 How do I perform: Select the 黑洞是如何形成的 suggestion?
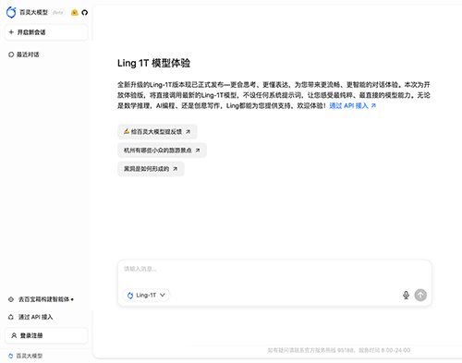(151, 169)
